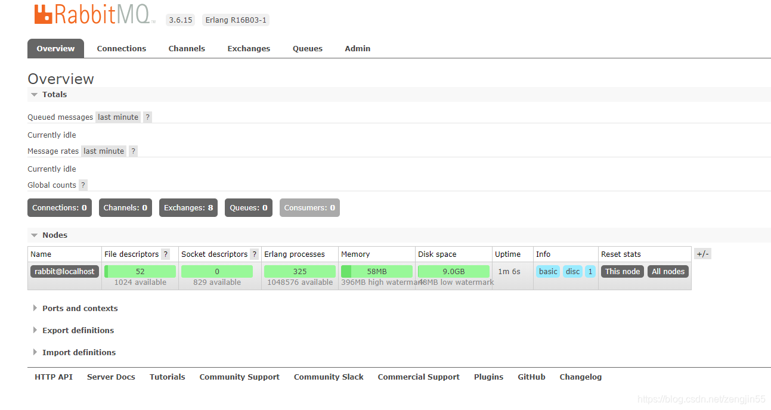The image size is (771, 410).
Task: Toggle node table columns with +/-
Action: point(703,254)
